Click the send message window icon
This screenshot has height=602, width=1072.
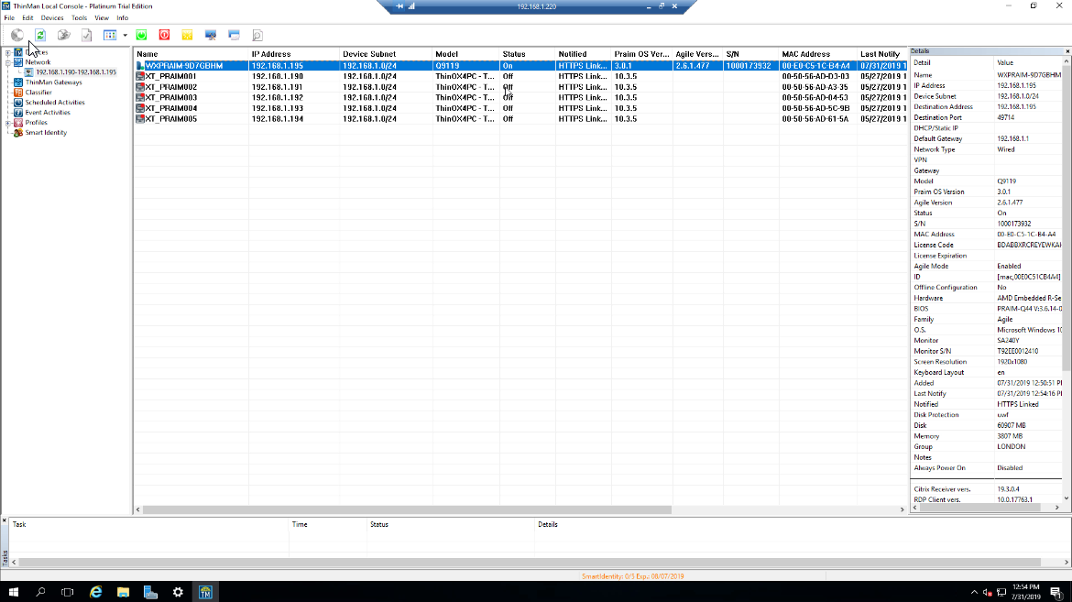click(234, 35)
